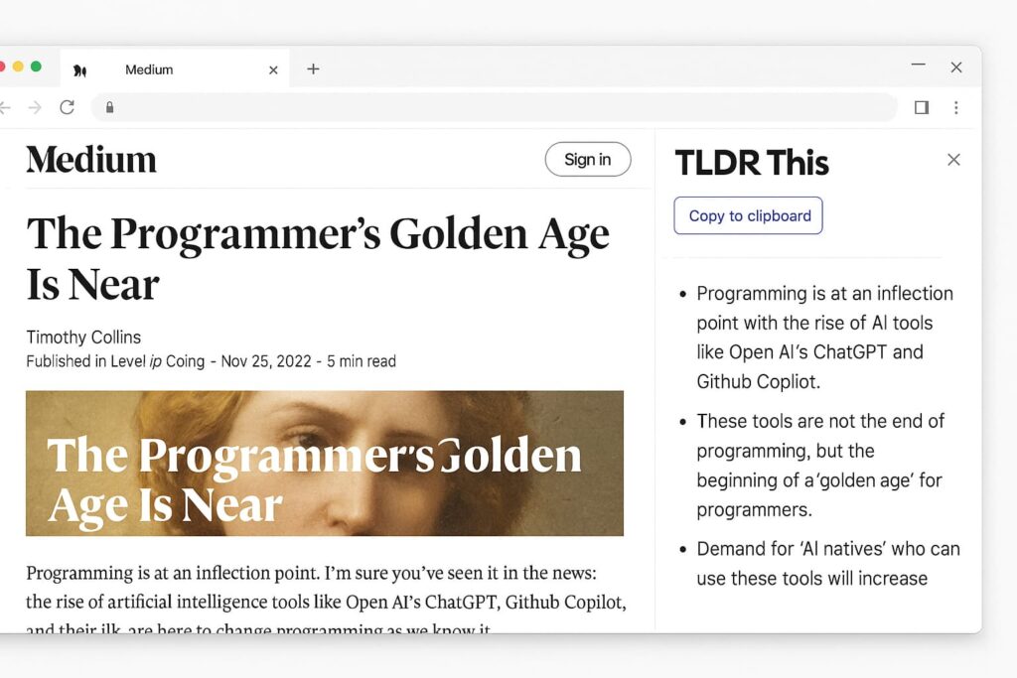Toggle the browser side panel icon
This screenshot has height=678, width=1017.
(x=921, y=107)
